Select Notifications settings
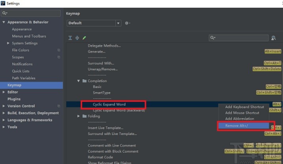283x164 pixels. coord(22,64)
